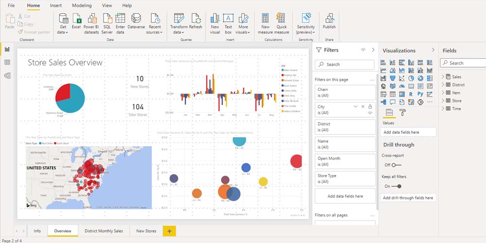The image size is (486, 243).
Task: Open the Get data dropdown
Action: (x=63, y=23)
